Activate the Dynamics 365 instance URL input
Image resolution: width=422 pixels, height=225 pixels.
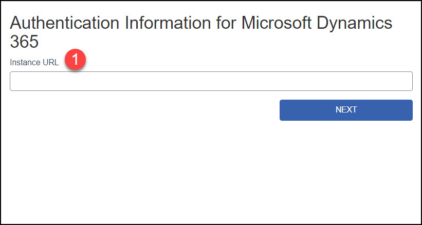211,81
